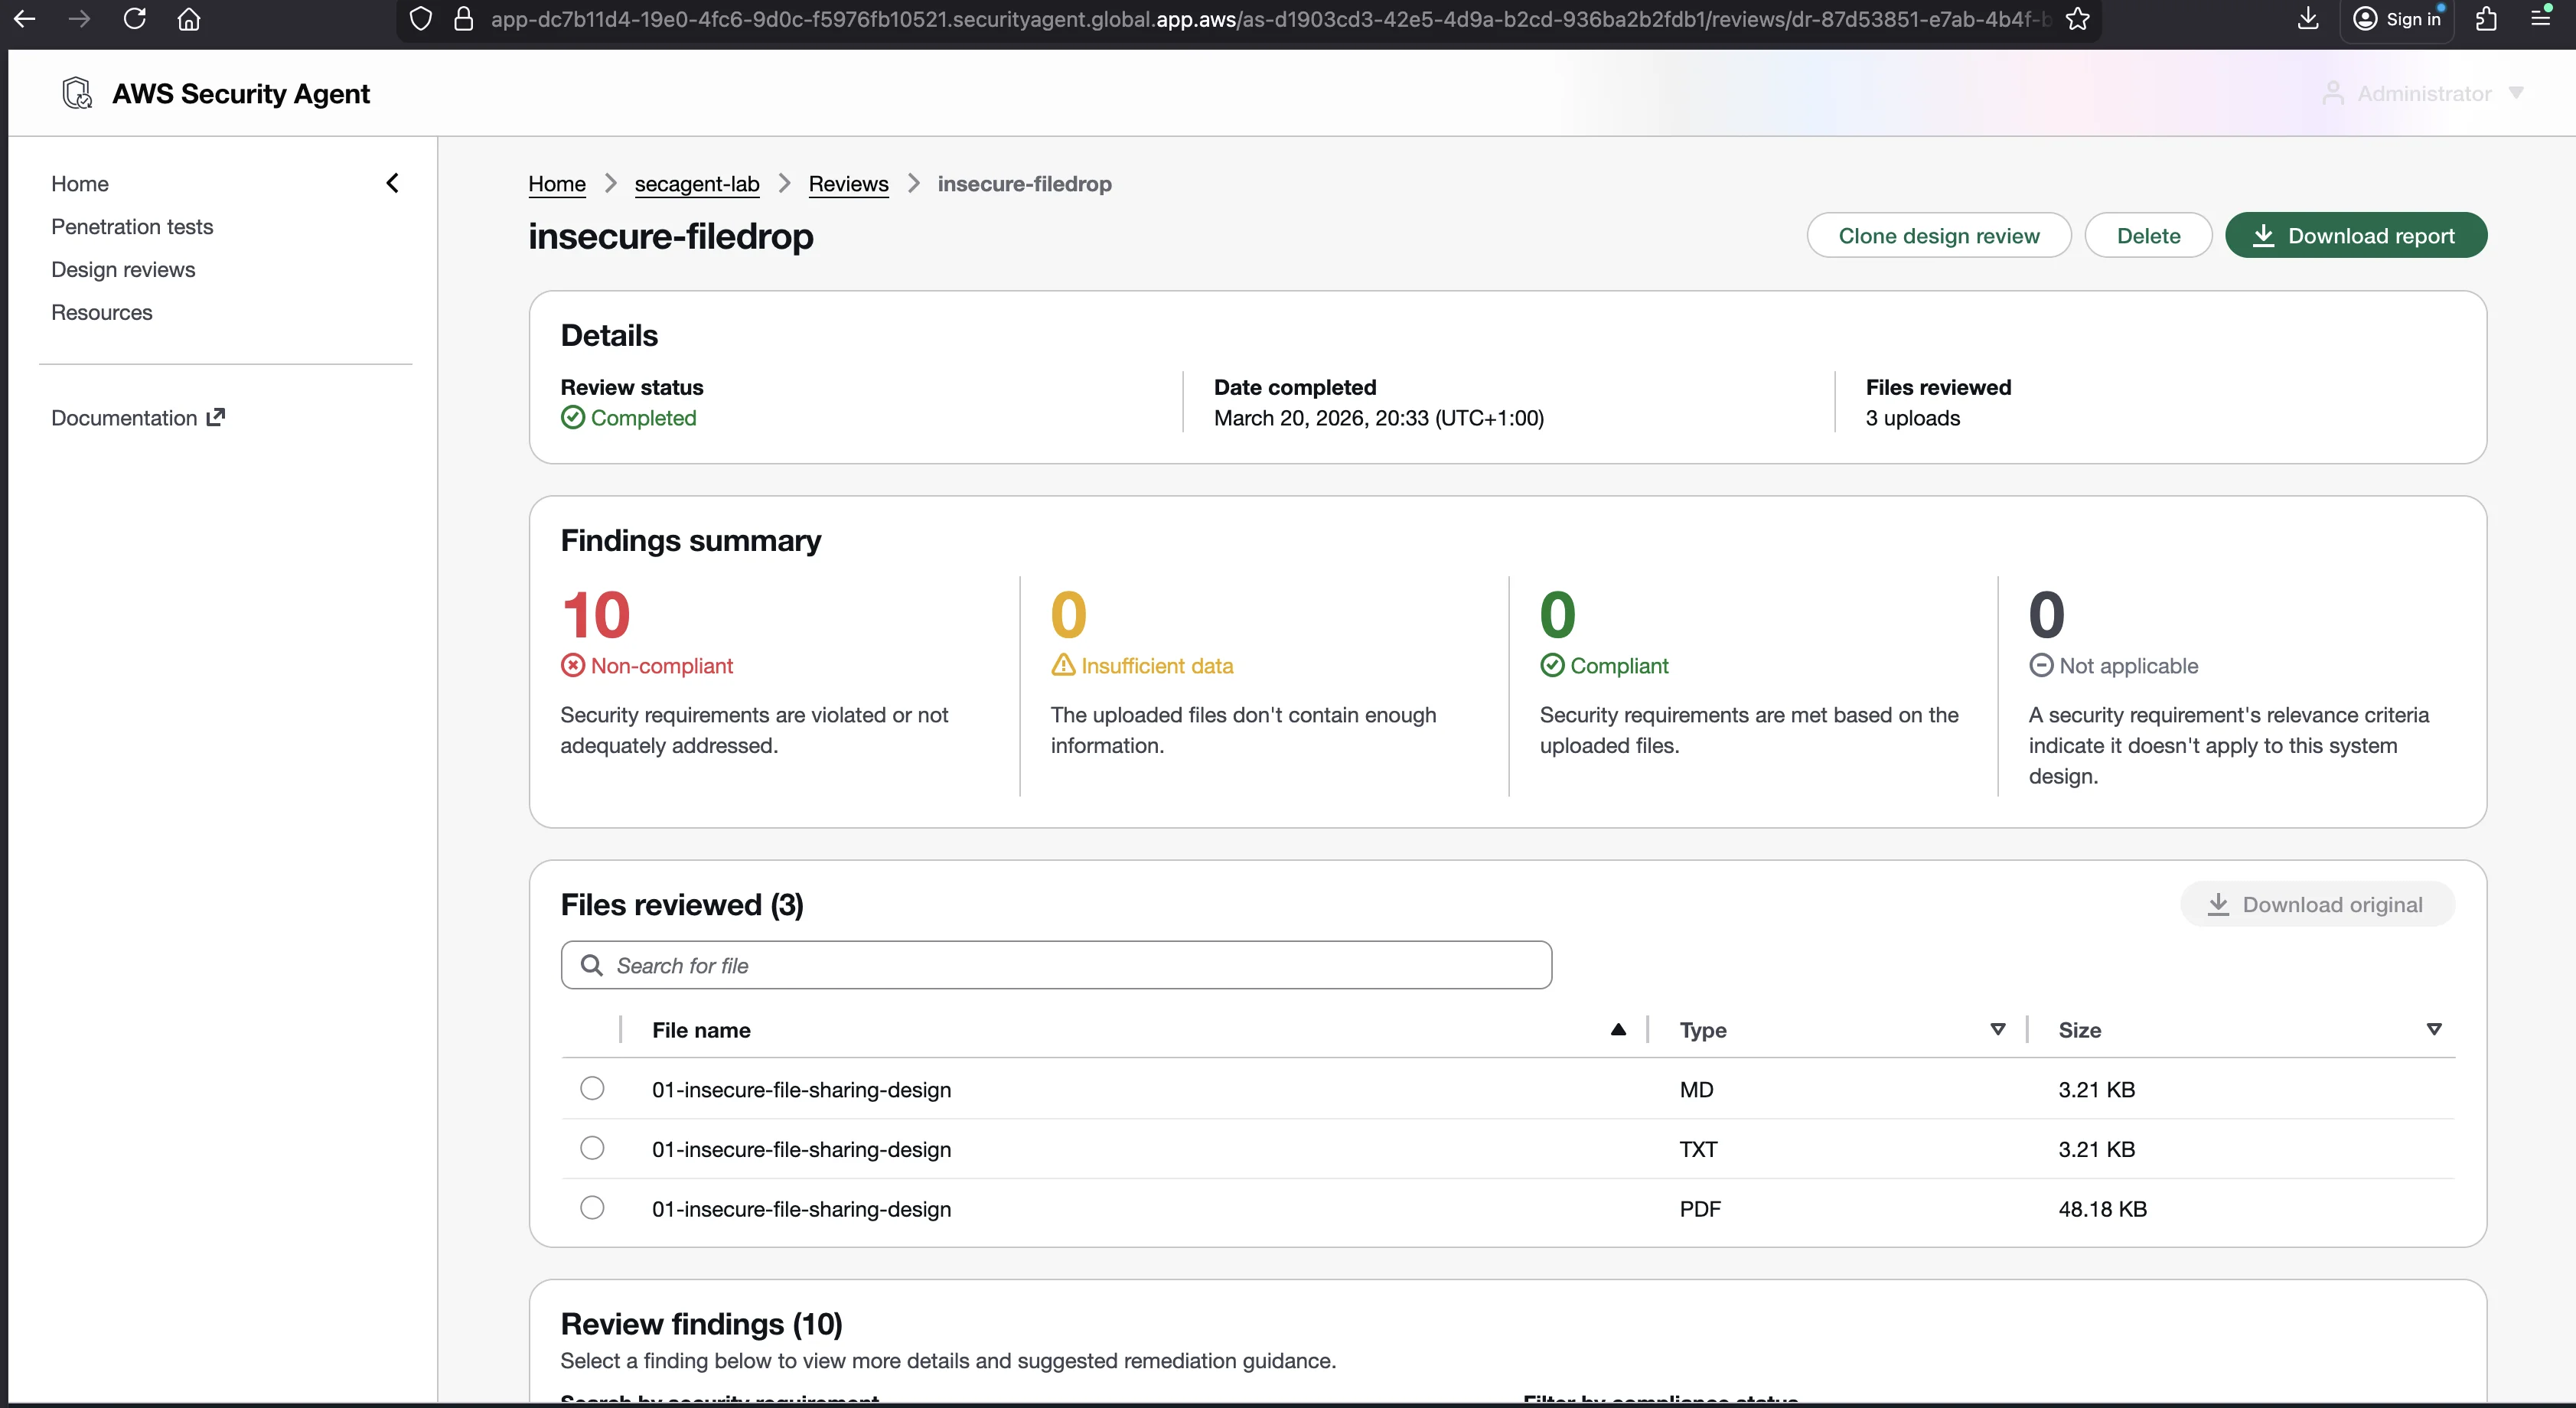Image resolution: width=2576 pixels, height=1408 pixels.
Task: Click Clone design review button
Action: pos(1938,236)
